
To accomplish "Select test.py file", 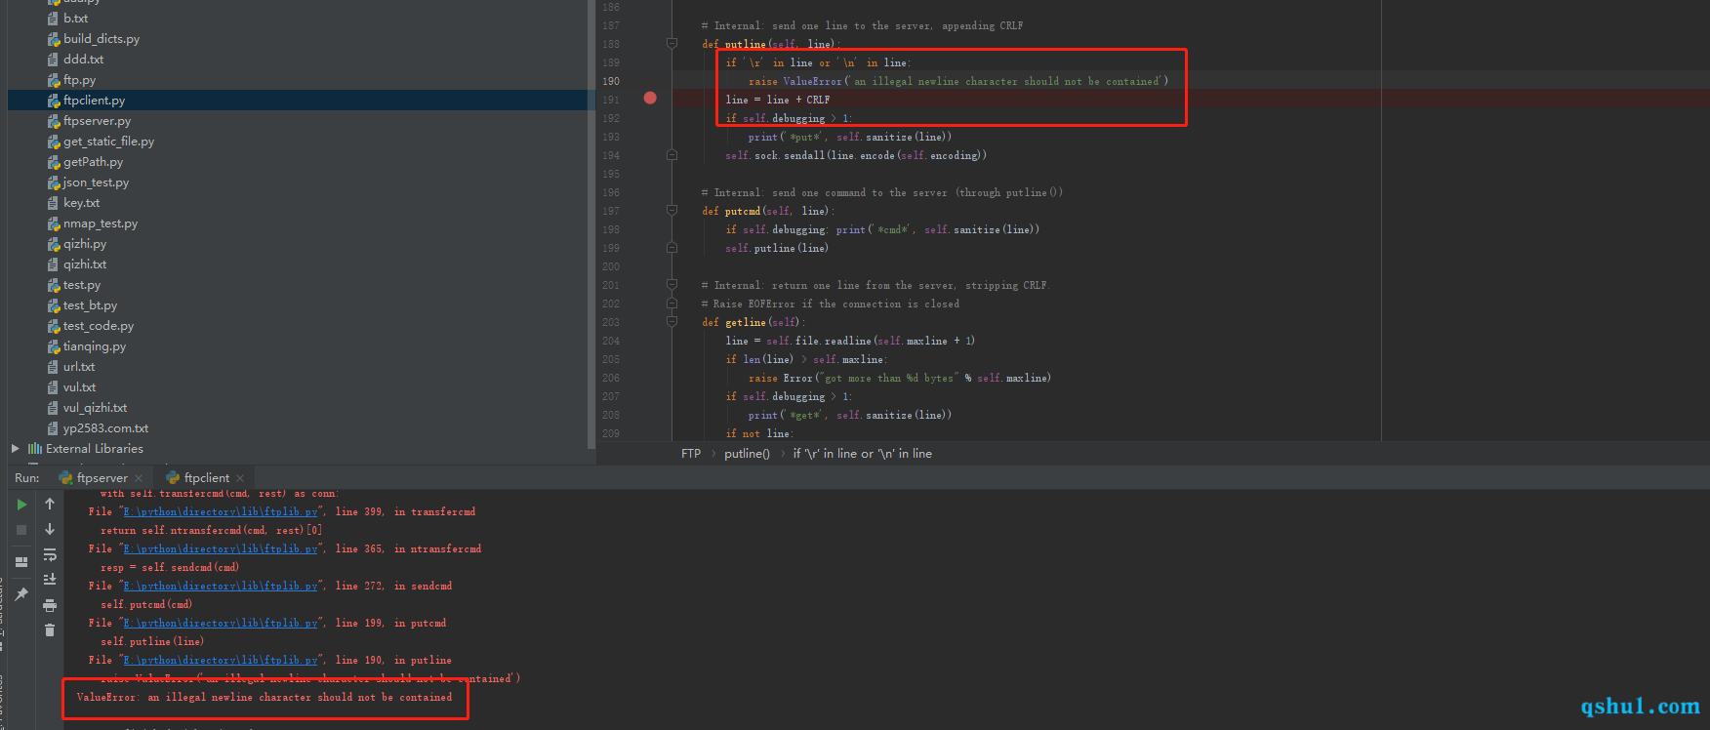I will pos(82,285).
